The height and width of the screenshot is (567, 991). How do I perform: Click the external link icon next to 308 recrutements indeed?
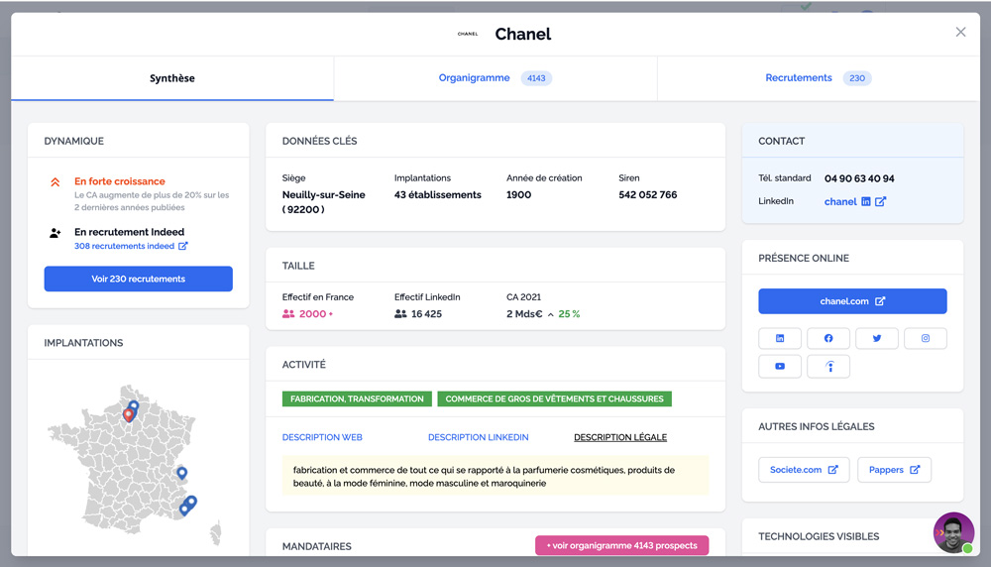click(182, 246)
